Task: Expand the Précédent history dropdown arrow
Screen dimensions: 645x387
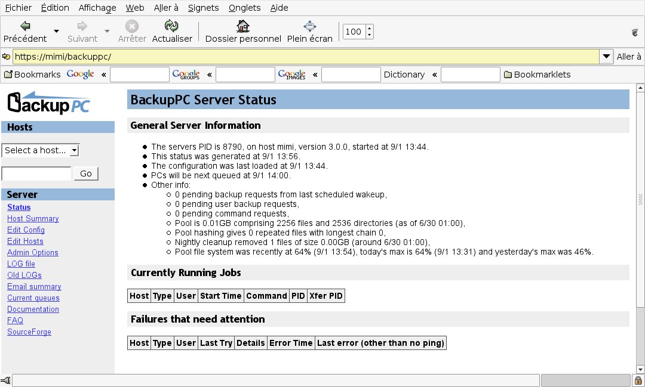Action: click(x=56, y=31)
